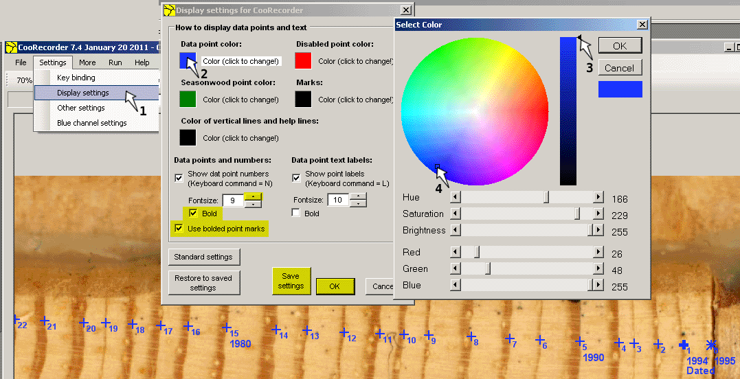Choose Display settings menu entry
740x379 pixels.
(97, 93)
